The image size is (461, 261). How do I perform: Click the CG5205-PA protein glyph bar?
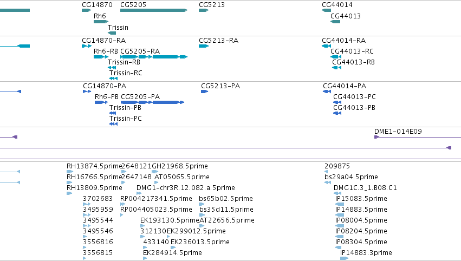coord(153,102)
